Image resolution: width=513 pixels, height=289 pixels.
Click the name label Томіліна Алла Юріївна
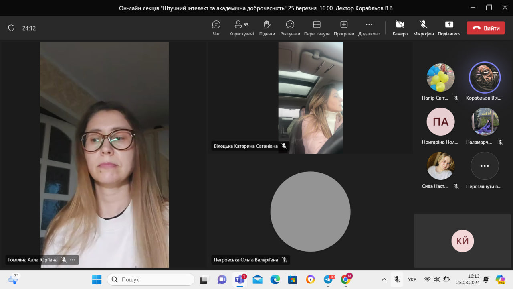click(x=32, y=260)
